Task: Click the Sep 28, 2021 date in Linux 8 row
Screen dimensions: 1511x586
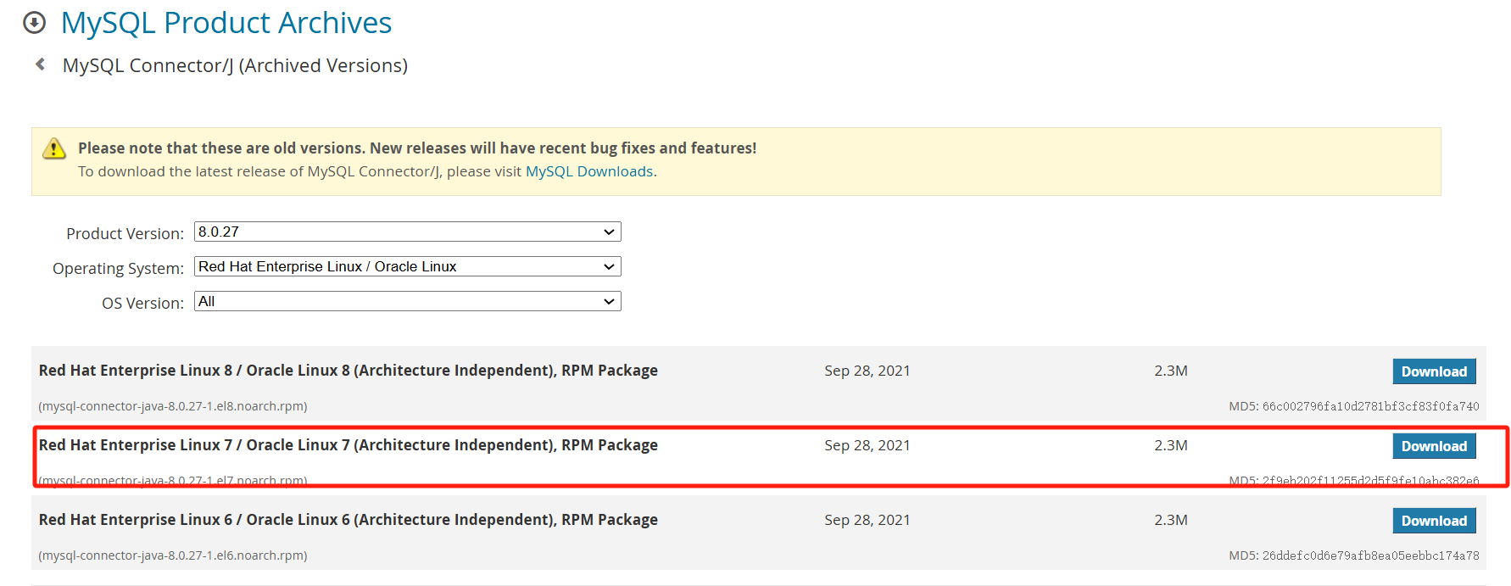Action: click(867, 371)
